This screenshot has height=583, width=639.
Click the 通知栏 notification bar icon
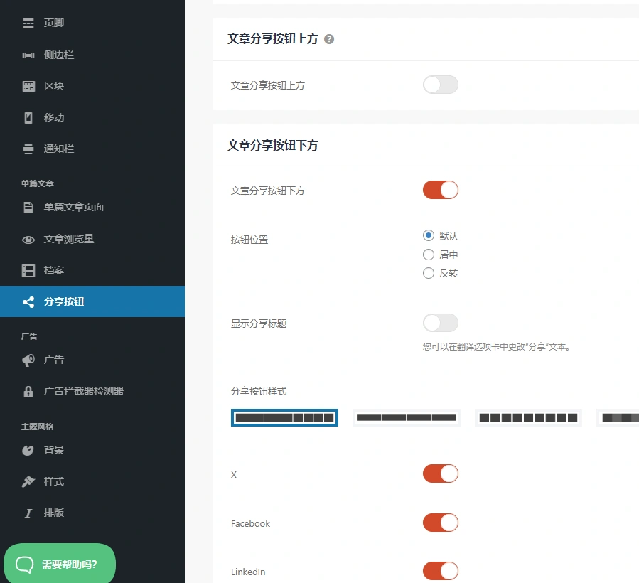coord(28,149)
